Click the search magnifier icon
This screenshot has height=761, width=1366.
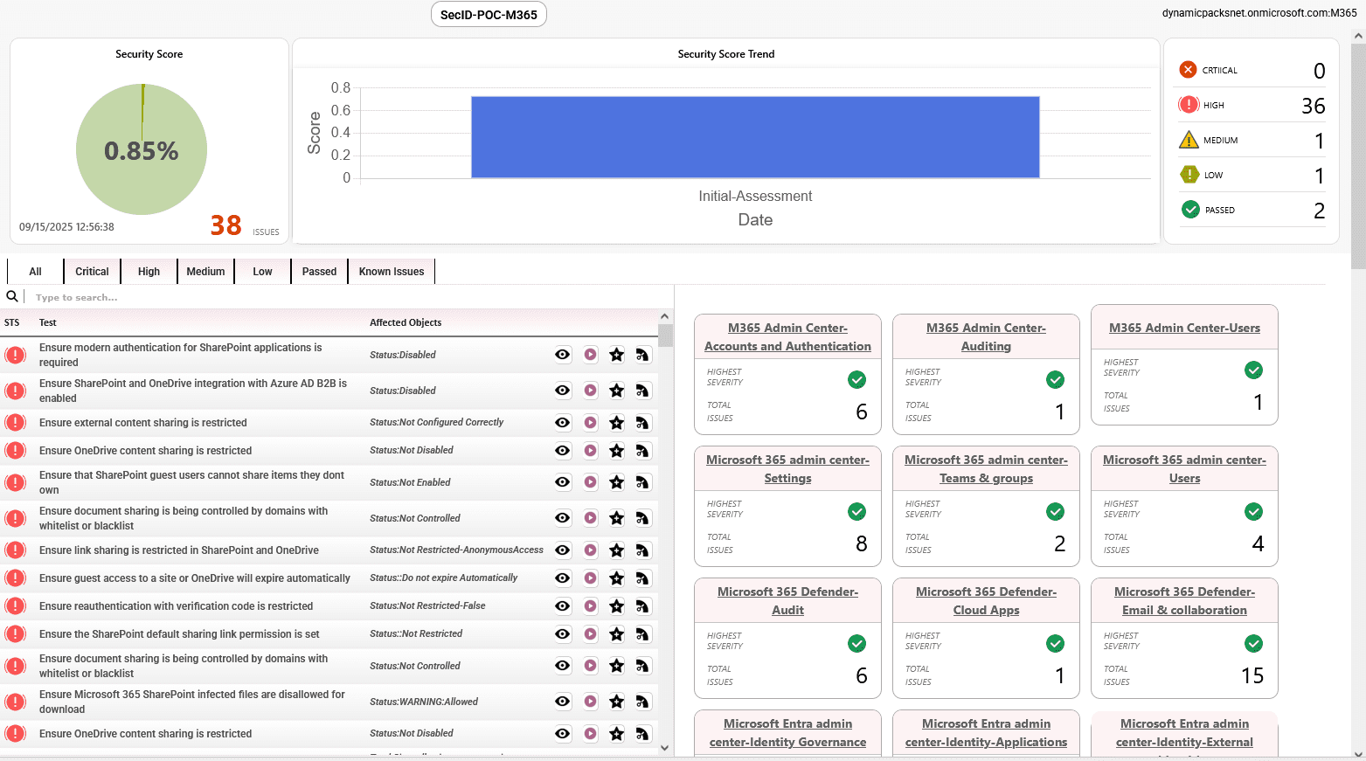[12, 296]
